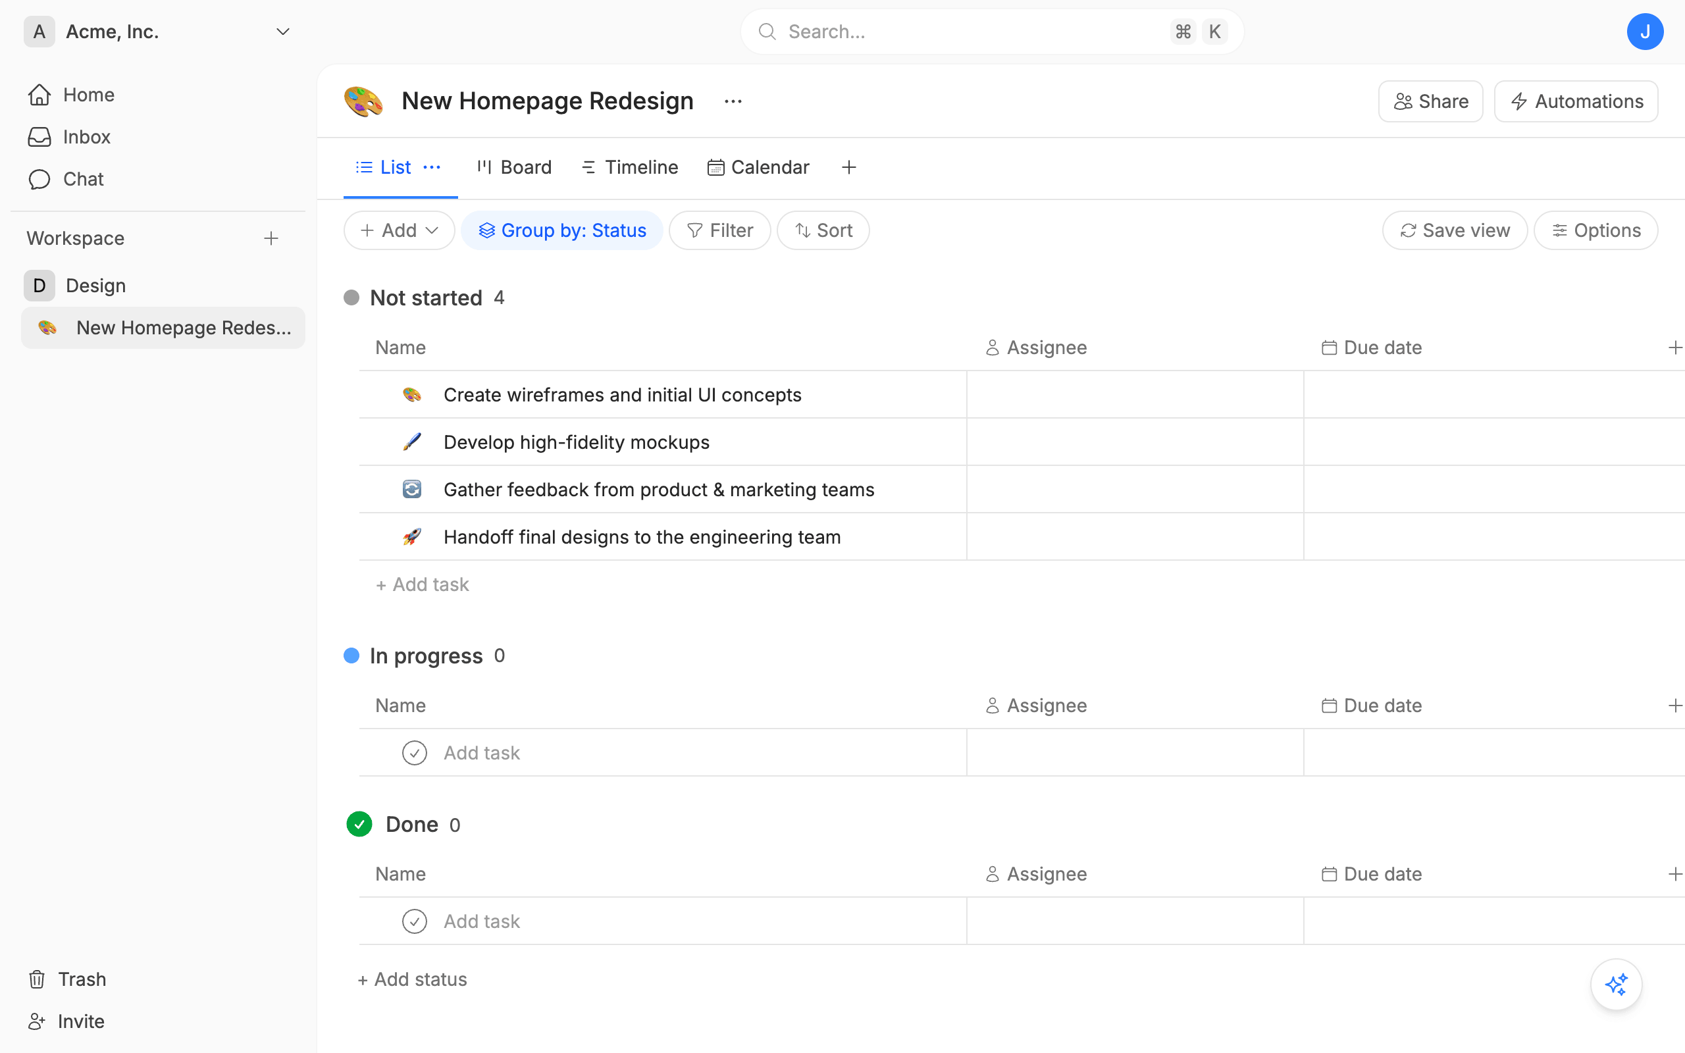Open the Trash
Screen dimensions: 1685x1053
pyautogui.click(x=68, y=979)
